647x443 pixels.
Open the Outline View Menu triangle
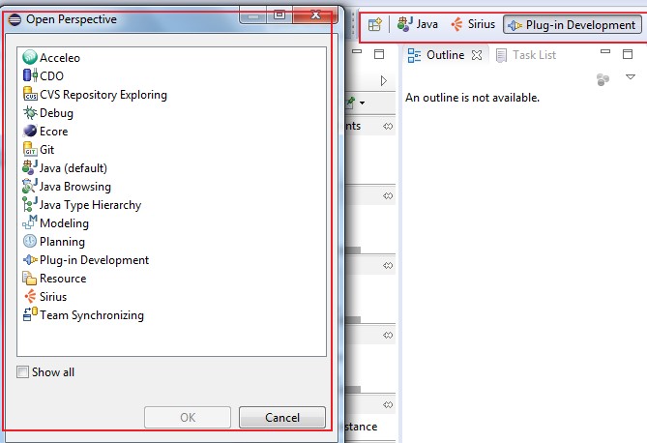(631, 76)
